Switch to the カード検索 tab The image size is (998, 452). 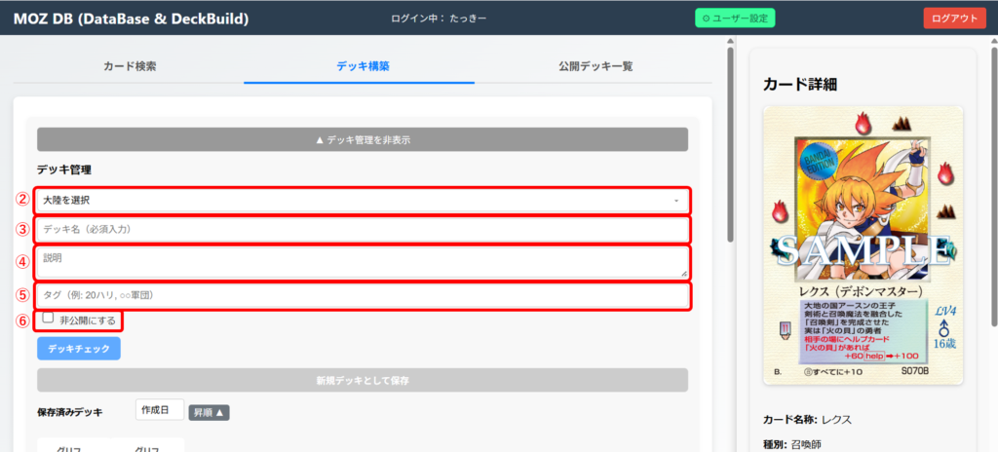click(x=130, y=66)
